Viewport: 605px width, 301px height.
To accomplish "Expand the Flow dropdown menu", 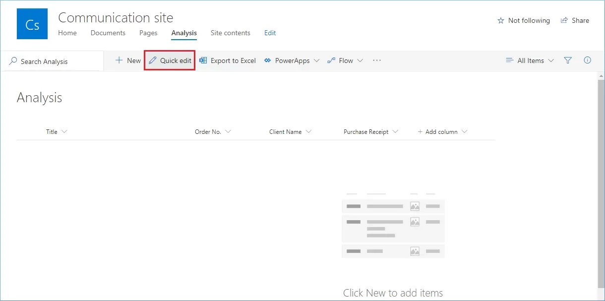I will pyautogui.click(x=345, y=60).
